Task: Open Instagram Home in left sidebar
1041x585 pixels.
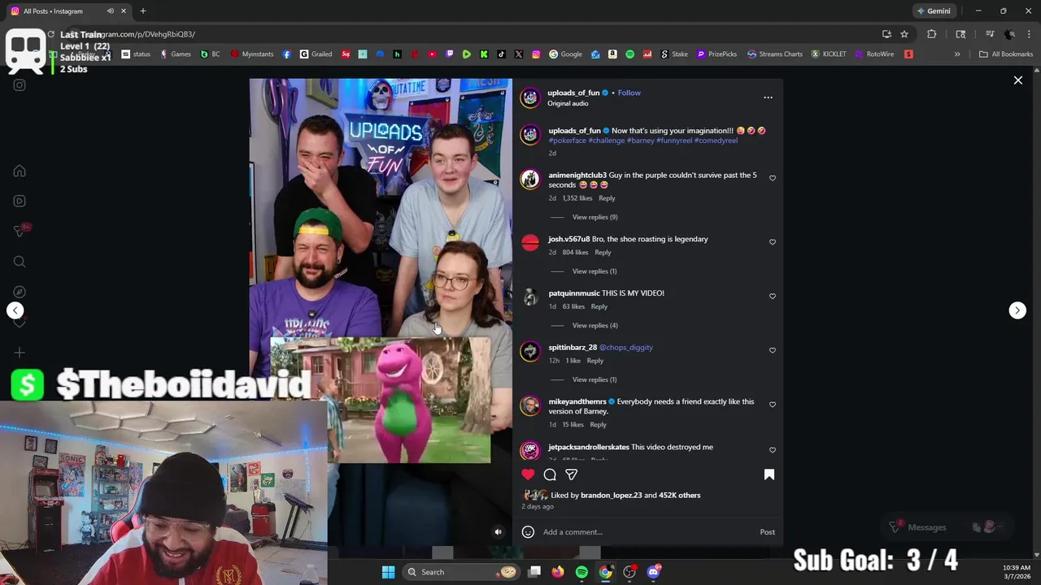Action: (x=20, y=171)
